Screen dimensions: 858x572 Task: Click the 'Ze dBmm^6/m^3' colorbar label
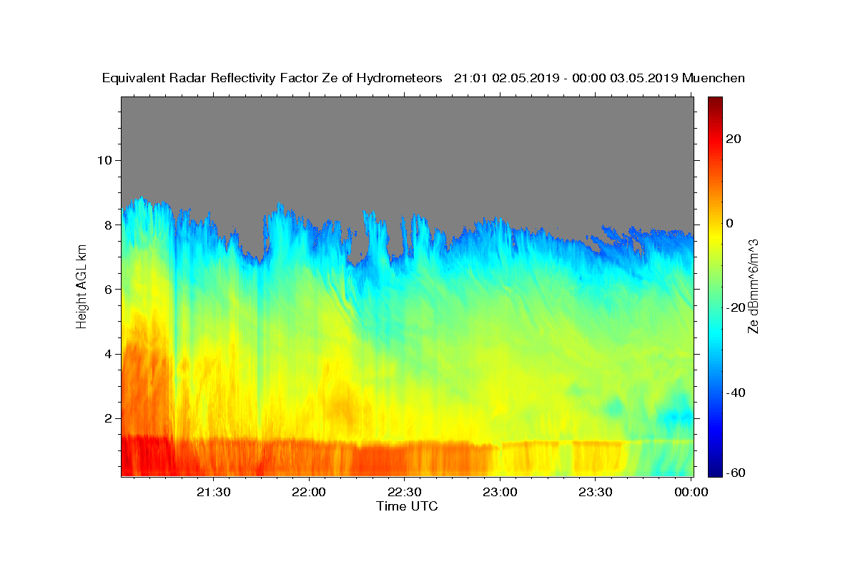pyautogui.click(x=752, y=287)
